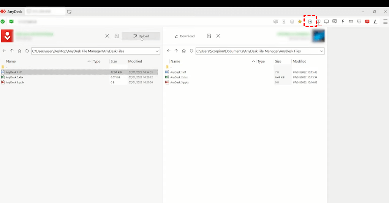
Task: Click the new folder icon in local pane
Action: pyautogui.click(x=117, y=36)
